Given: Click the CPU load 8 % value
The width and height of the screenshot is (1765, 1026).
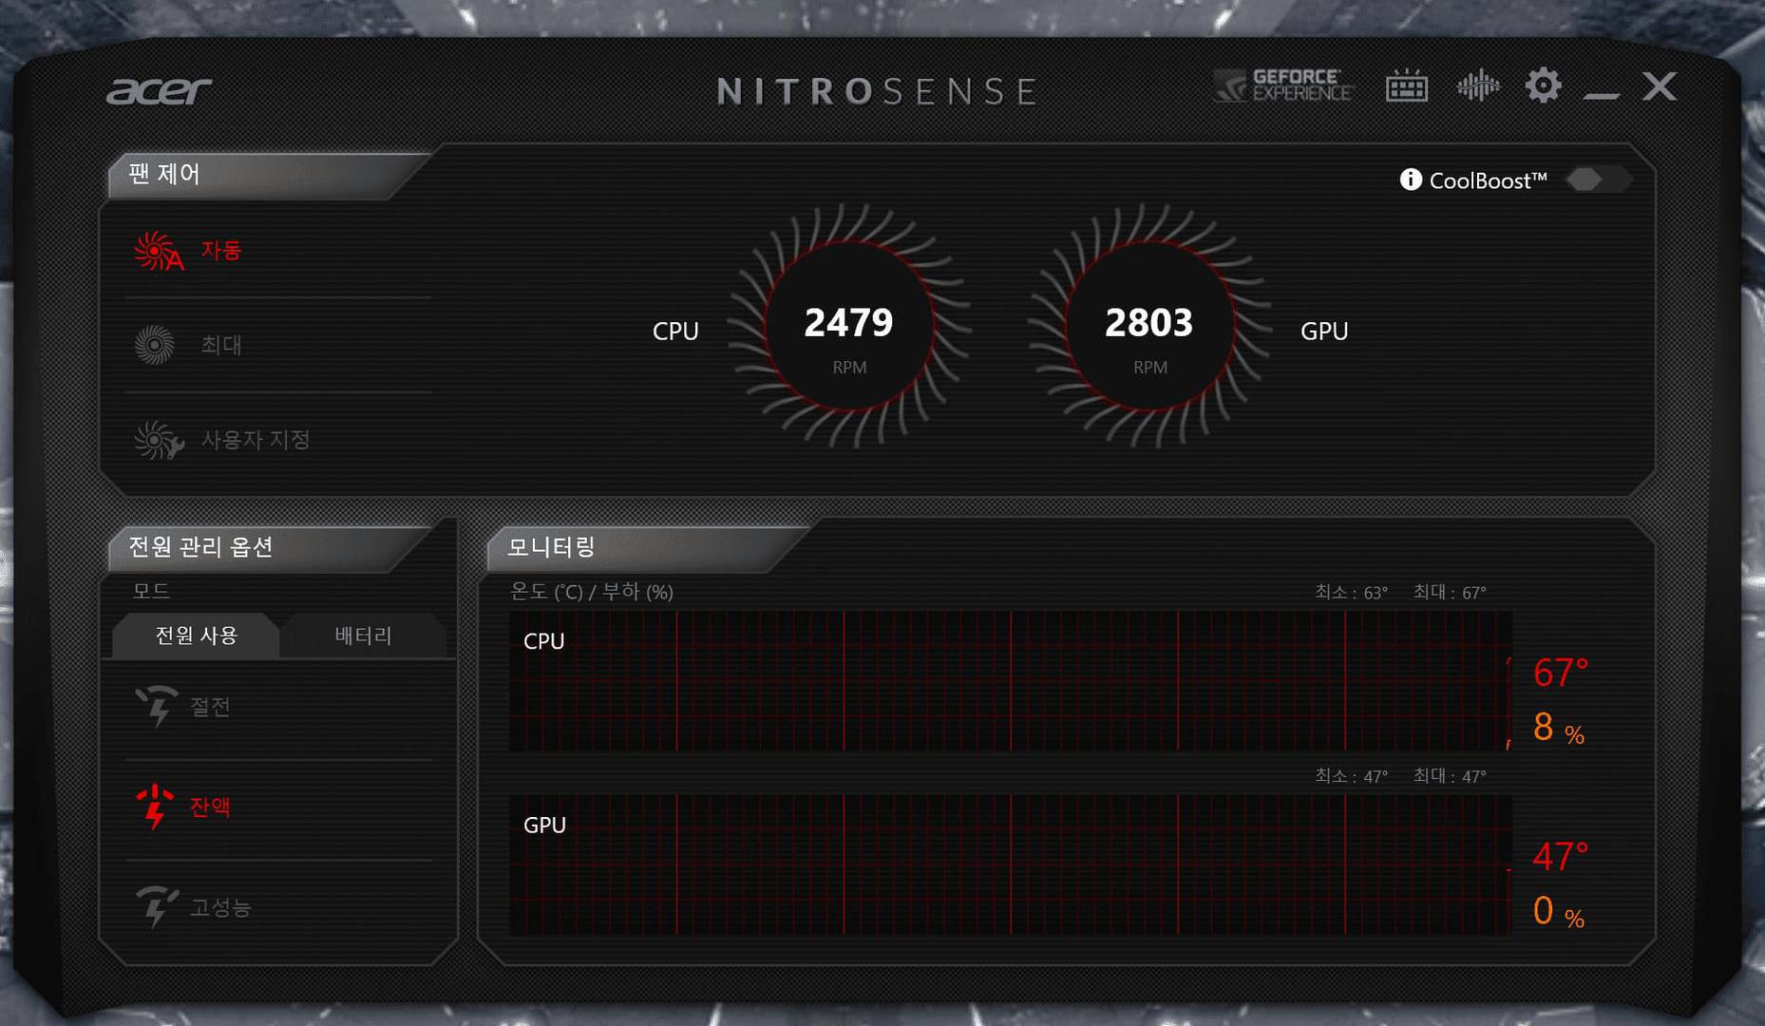Looking at the screenshot, I should coord(1558,729).
